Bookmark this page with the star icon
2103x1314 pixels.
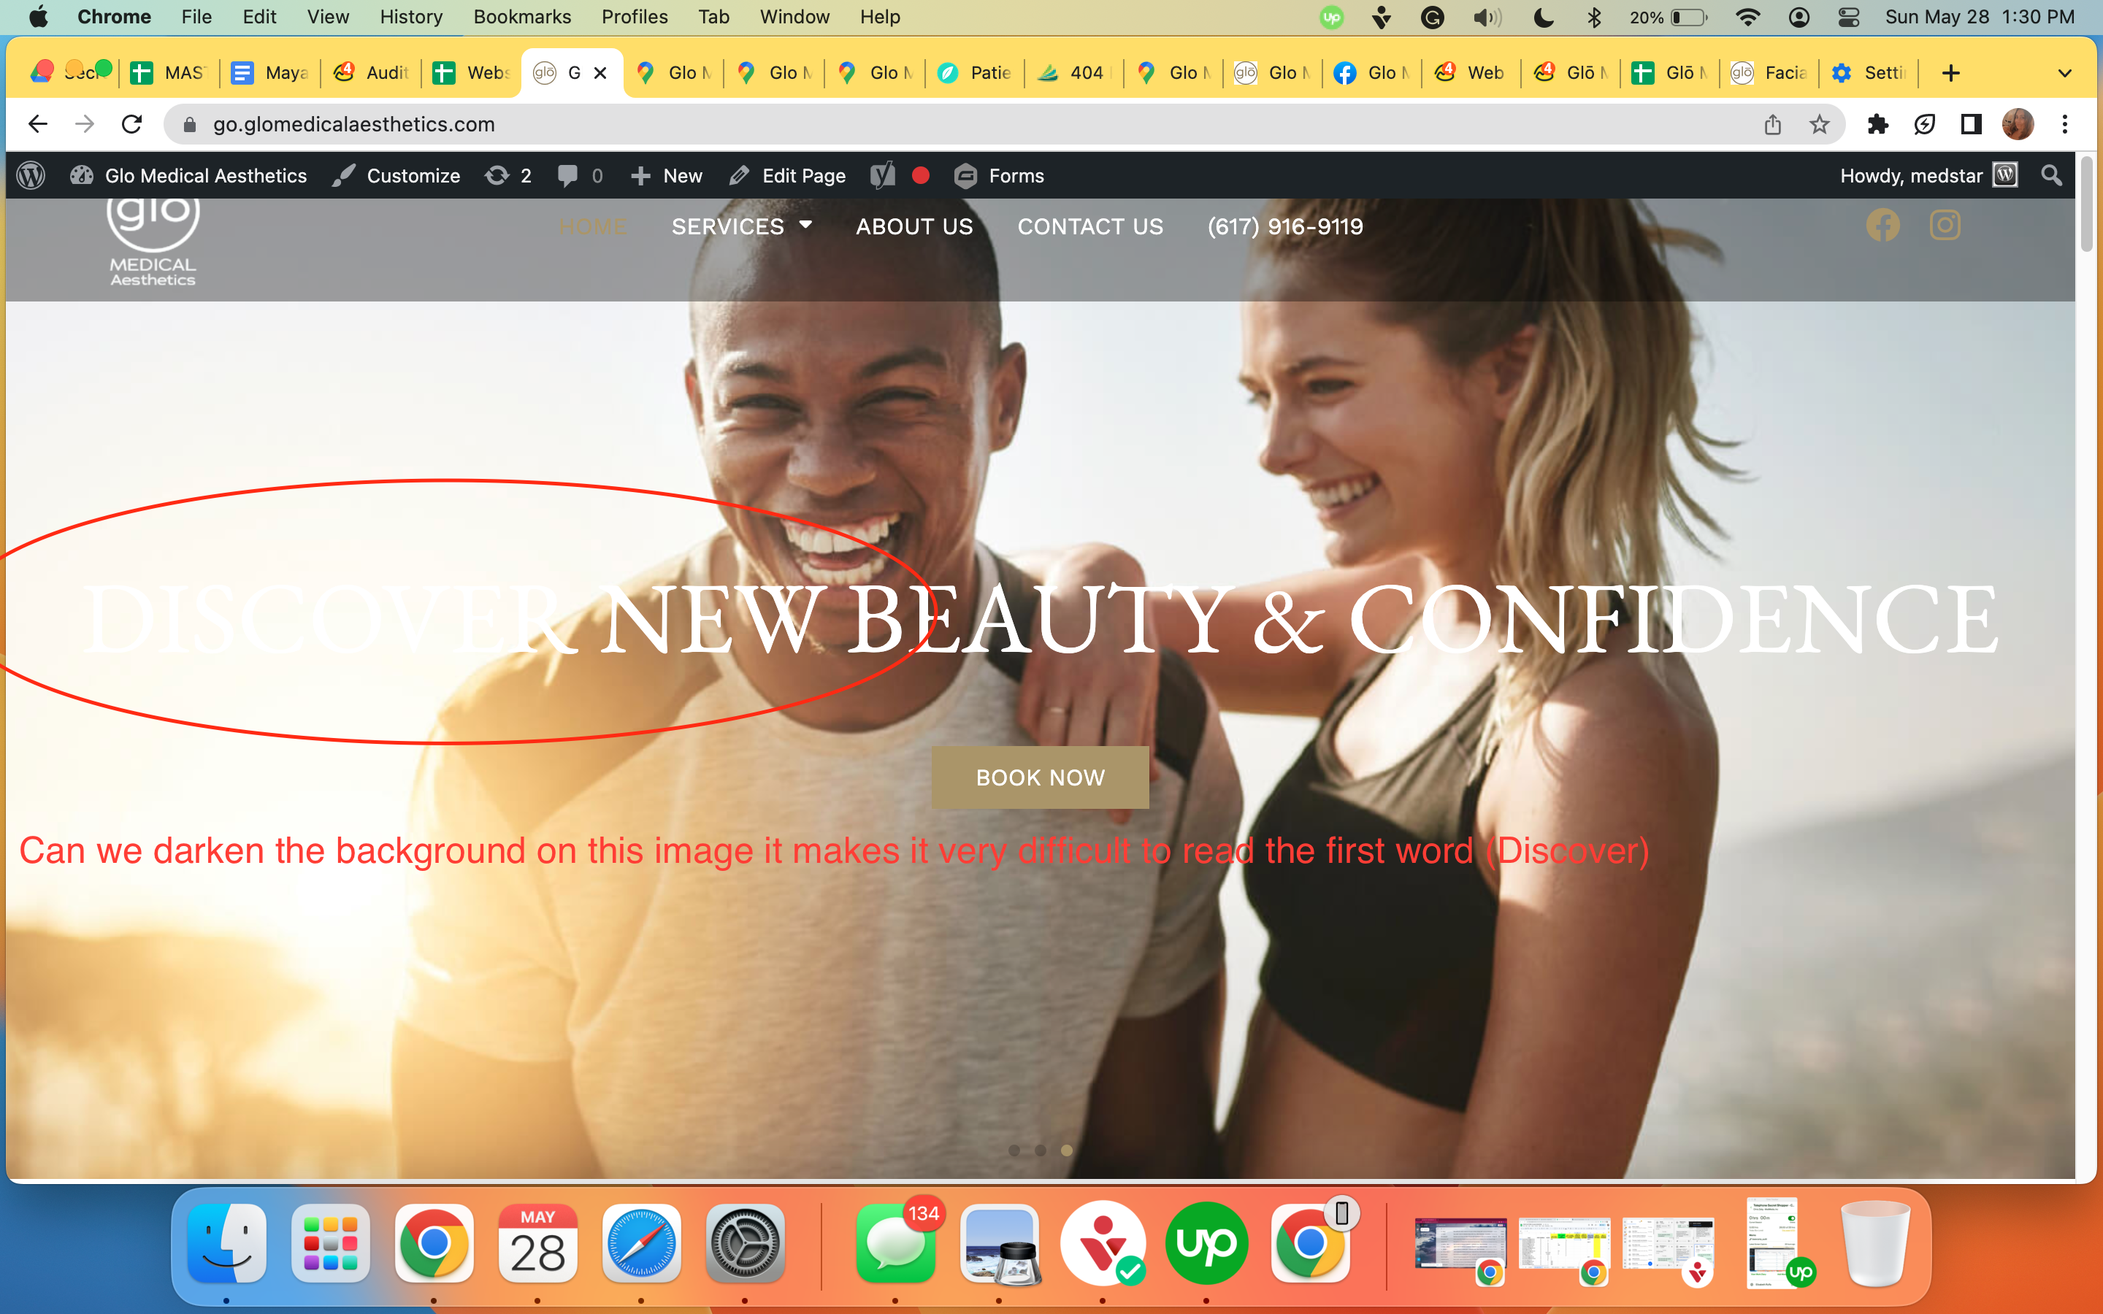[1820, 124]
